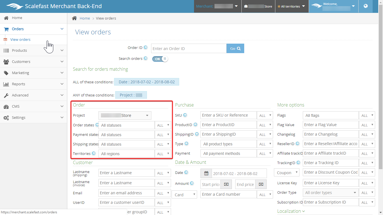Image resolution: width=383 pixels, height=215 pixels.
Task: Click the Enter an Order ID field
Action: [189, 49]
